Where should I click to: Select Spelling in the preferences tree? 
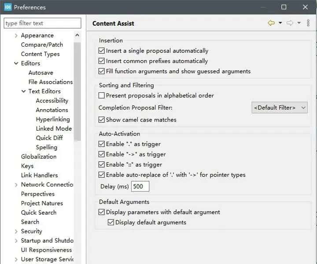pyautogui.click(x=47, y=147)
